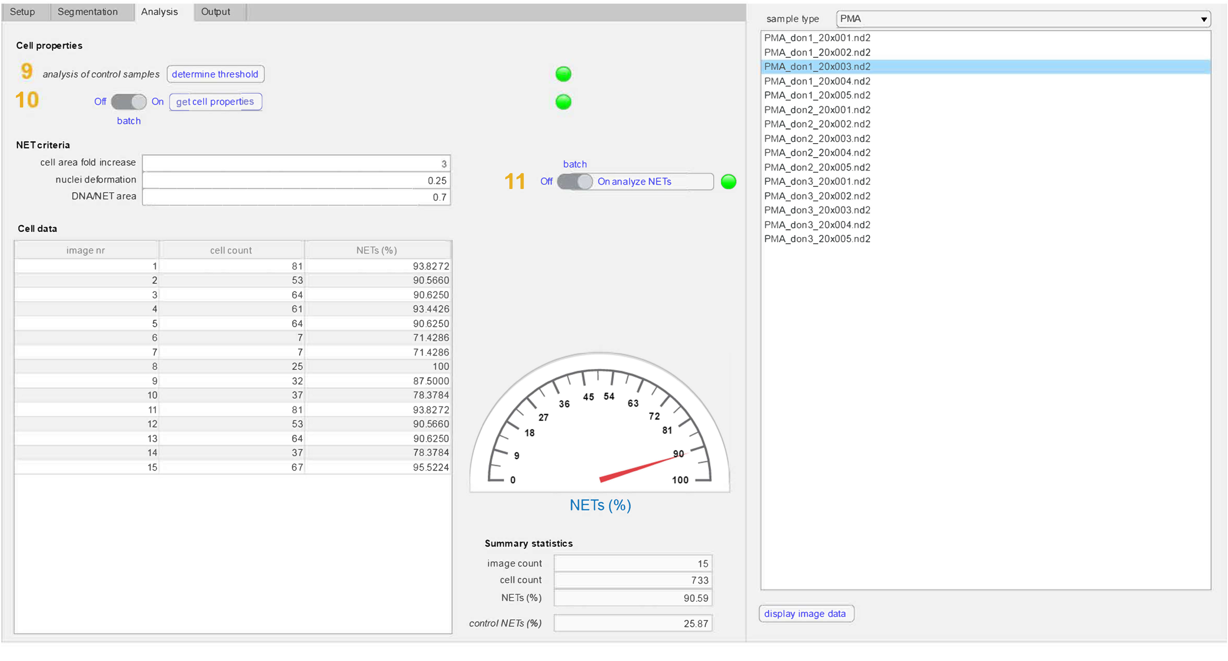
Task: Select file PMA_don3_20x005.nd2
Action: [x=817, y=239]
